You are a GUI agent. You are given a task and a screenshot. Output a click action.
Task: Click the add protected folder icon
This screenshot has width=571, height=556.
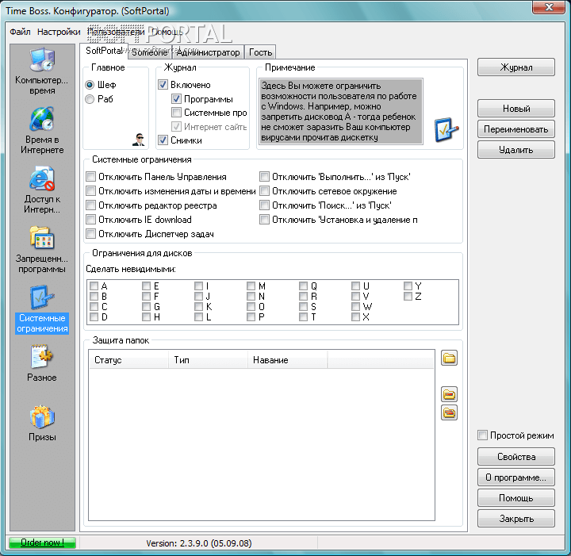coord(449,359)
